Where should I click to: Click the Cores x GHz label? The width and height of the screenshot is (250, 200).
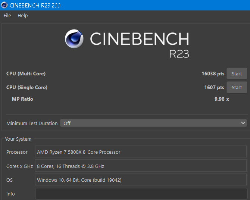(20, 166)
